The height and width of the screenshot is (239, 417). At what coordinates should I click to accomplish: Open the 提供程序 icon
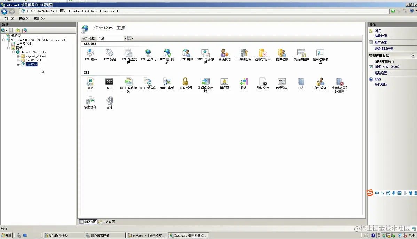[x=282, y=55]
